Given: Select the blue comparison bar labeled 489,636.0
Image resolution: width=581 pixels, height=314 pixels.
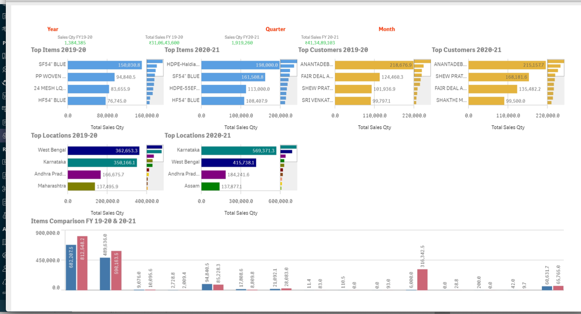Looking at the screenshot, I should coord(105,274).
